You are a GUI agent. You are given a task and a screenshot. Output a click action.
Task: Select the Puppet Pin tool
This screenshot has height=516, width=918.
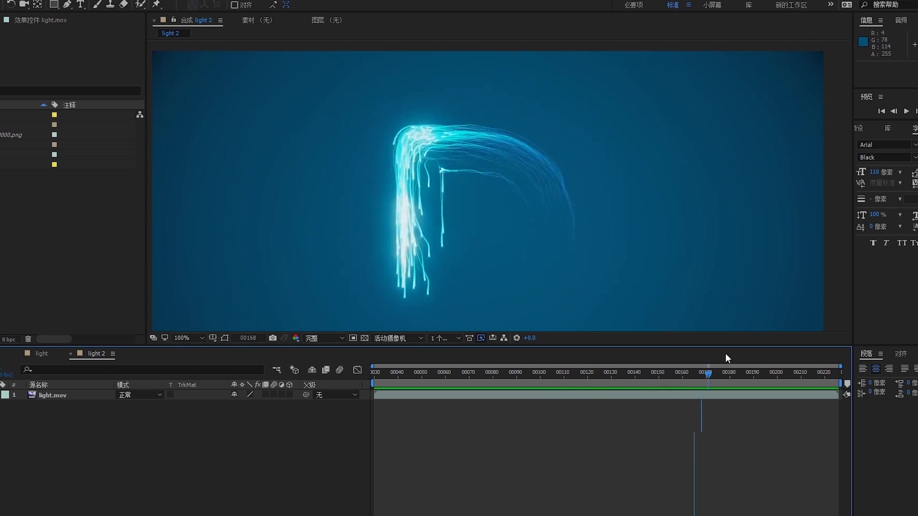156,4
